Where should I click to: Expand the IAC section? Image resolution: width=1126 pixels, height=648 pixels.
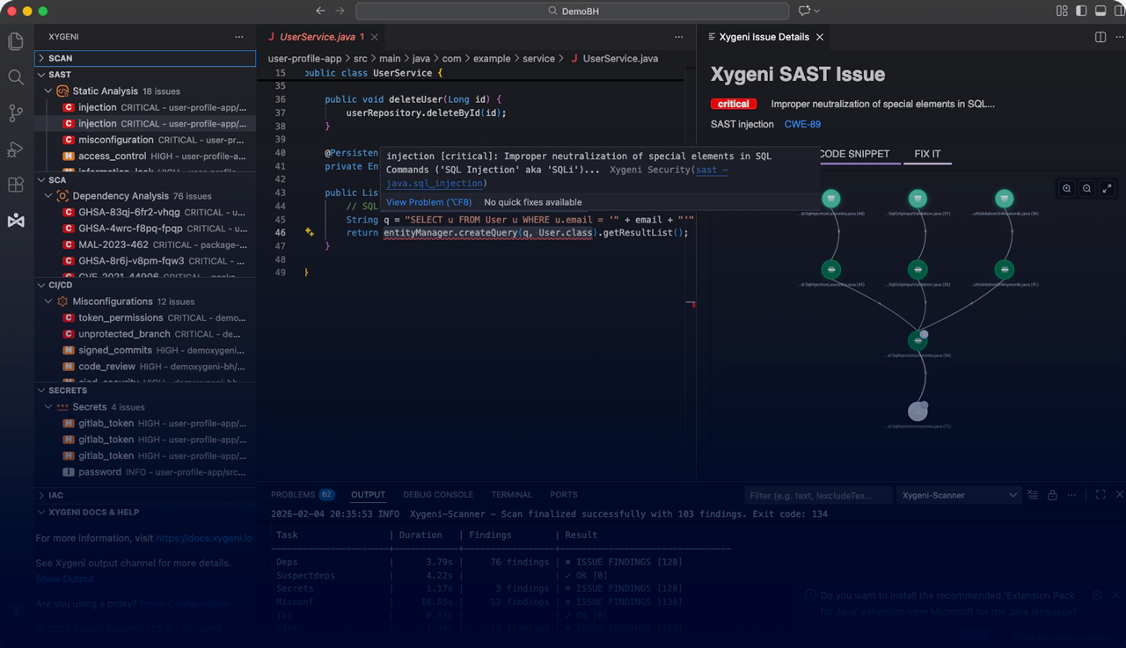point(145,495)
